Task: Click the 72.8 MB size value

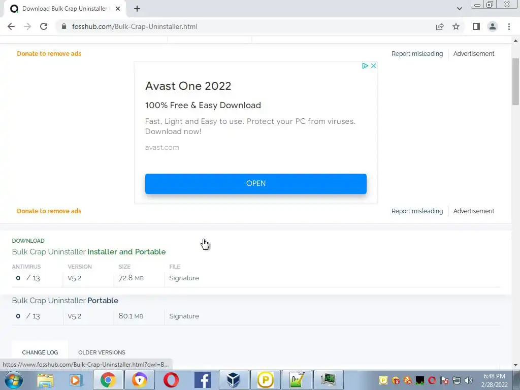Action: [x=131, y=278]
